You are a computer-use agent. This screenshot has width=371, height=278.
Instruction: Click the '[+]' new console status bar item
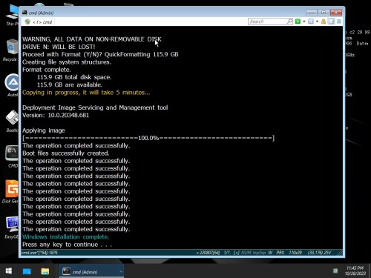(236, 253)
